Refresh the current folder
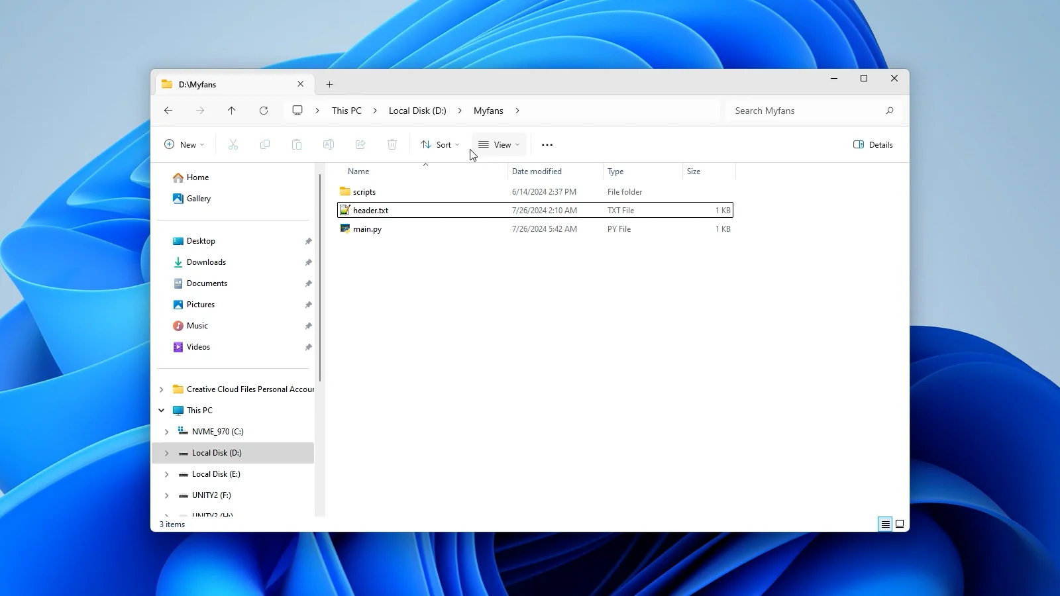The width and height of the screenshot is (1060, 596). coord(263,111)
